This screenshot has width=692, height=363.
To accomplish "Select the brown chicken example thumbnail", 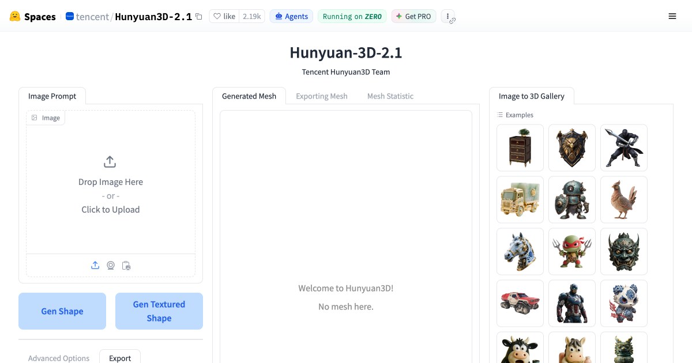I will [624, 200].
